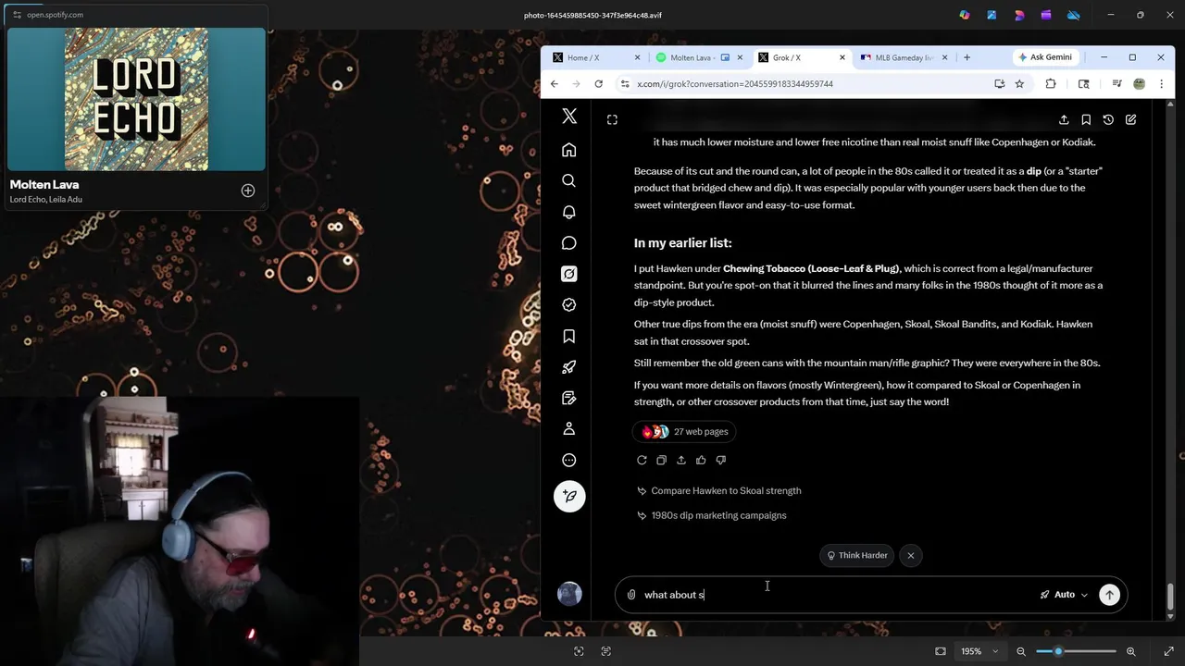Open Profile in the X sidebar
The height and width of the screenshot is (666, 1185).
point(569,428)
